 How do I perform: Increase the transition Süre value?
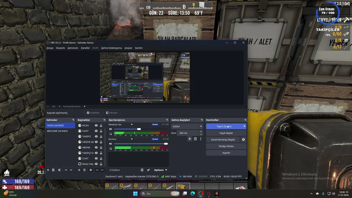coord(201,132)
